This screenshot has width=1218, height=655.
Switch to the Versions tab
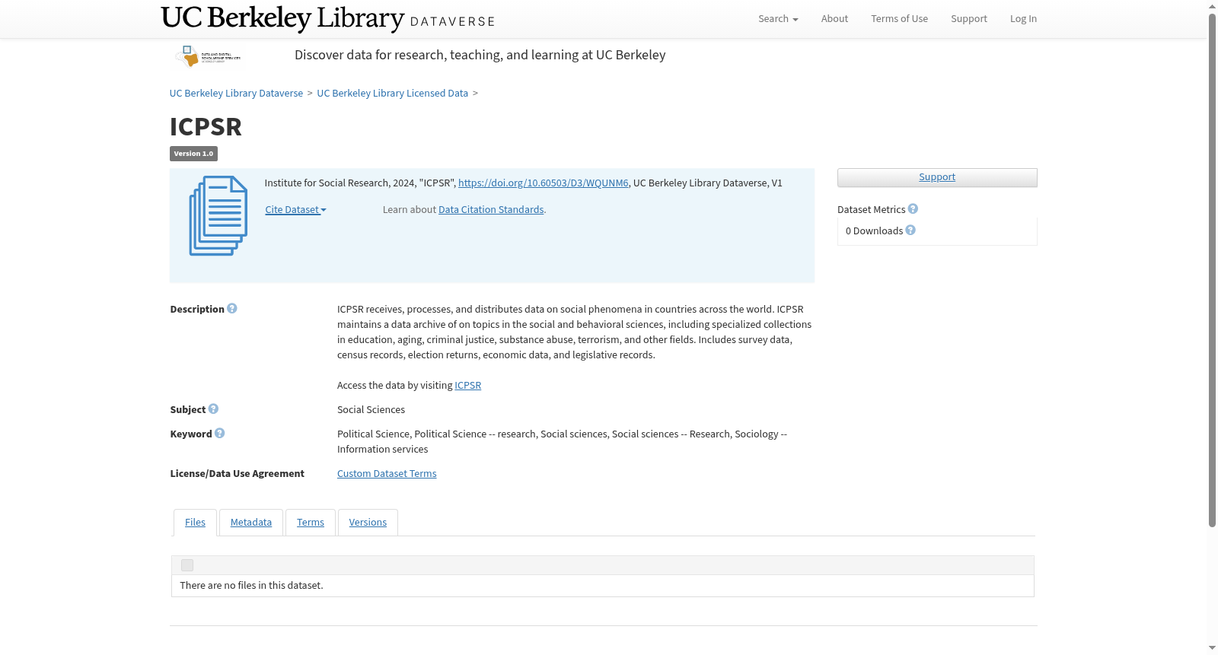(x=368, y=523)
